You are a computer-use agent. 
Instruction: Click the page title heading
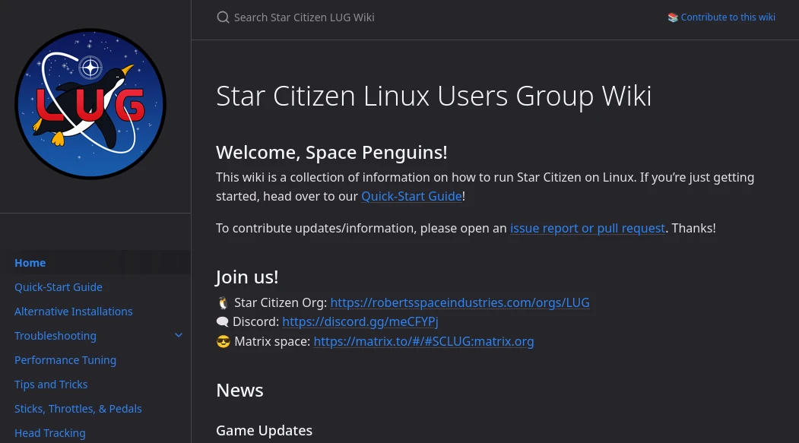(433, 97)
